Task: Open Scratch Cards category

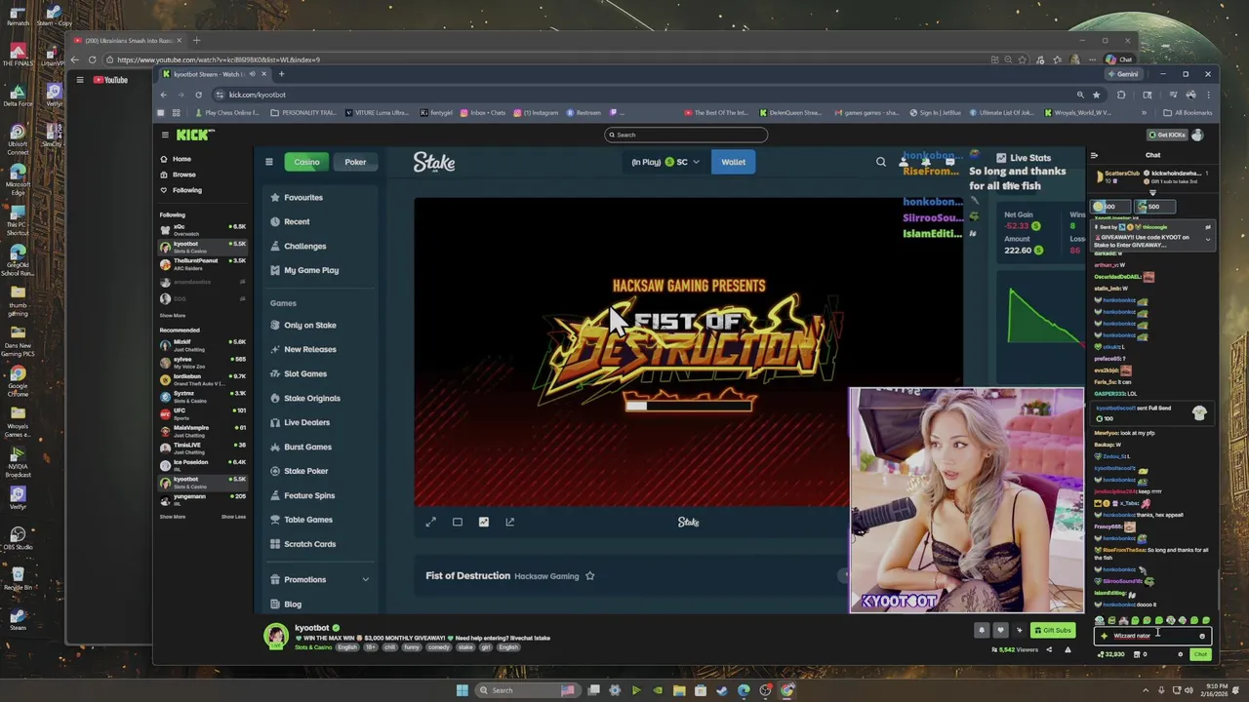Action: tap(303, 544)
